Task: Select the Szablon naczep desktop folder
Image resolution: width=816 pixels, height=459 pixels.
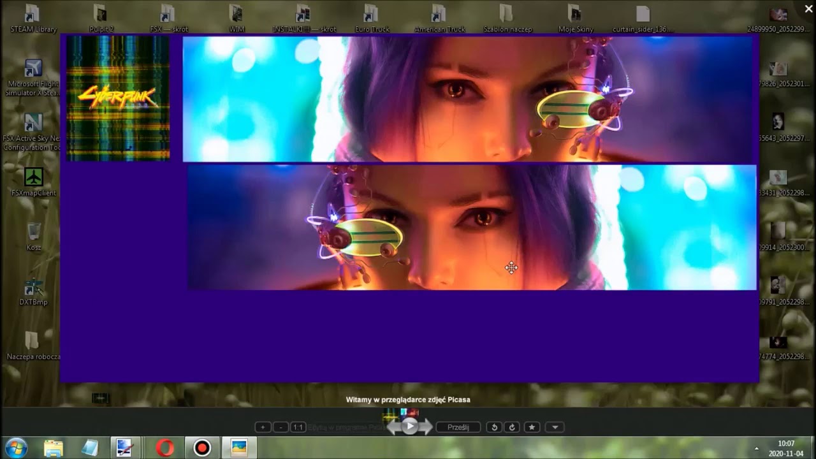Action: (507, 19)
